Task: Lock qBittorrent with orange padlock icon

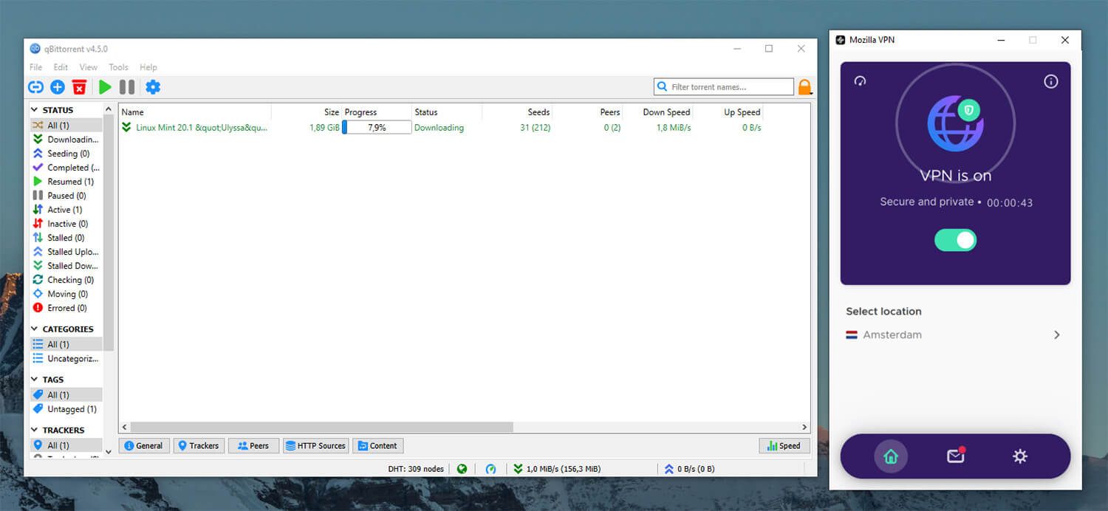Action: click(804, 87)
